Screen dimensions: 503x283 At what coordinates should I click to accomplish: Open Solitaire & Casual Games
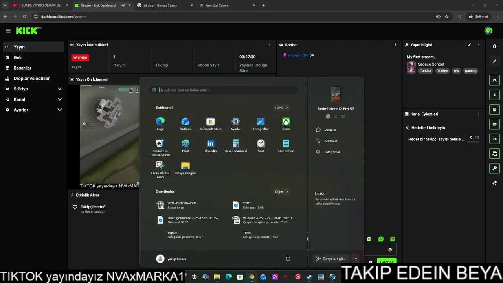coord(160,148)
